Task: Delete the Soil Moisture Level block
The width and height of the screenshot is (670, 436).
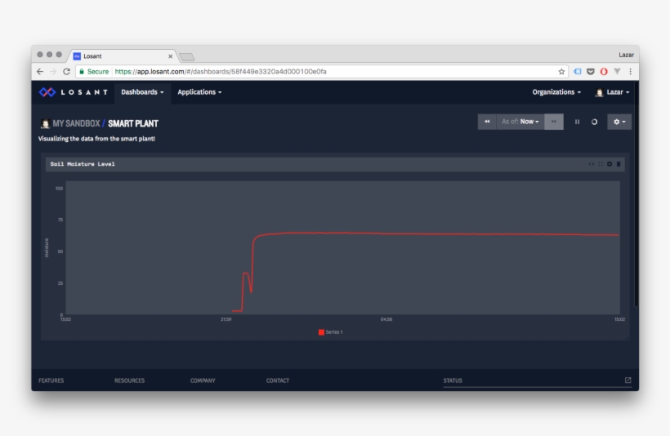Action: pos(619,164)
